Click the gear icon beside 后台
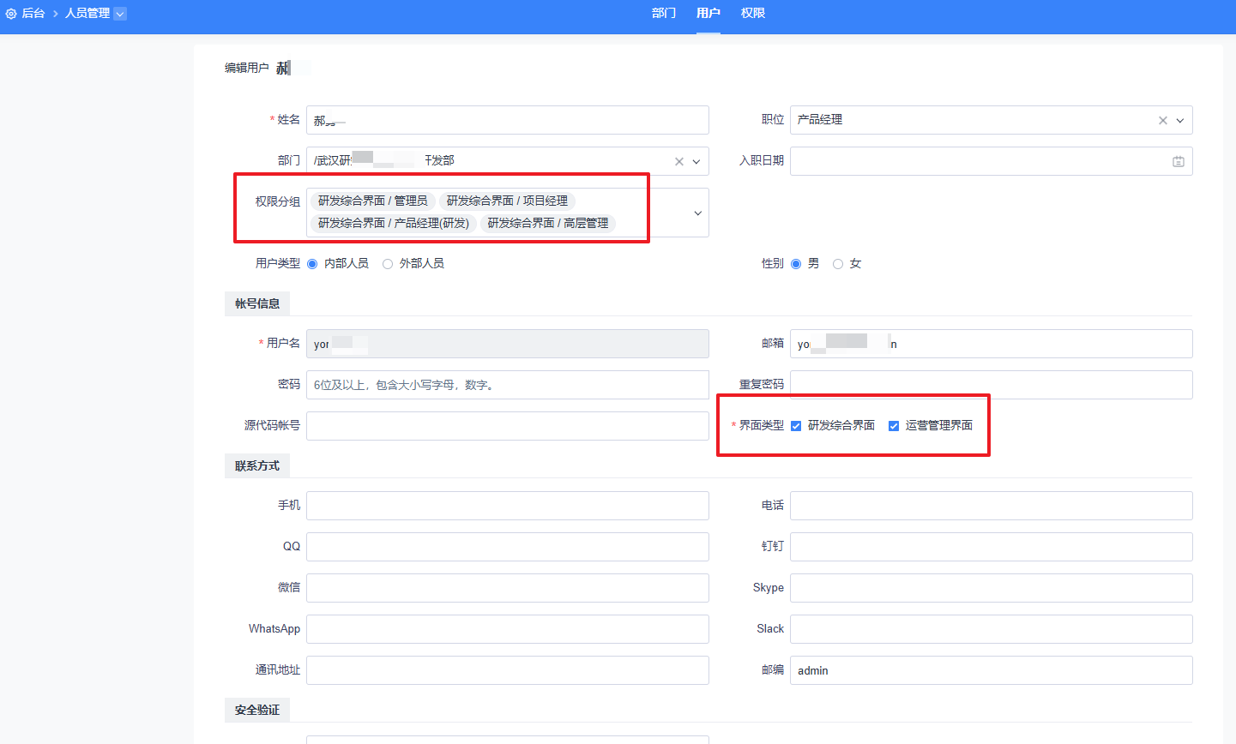The width and height of the screenshot is (1236, 744). tap(11, 14)
